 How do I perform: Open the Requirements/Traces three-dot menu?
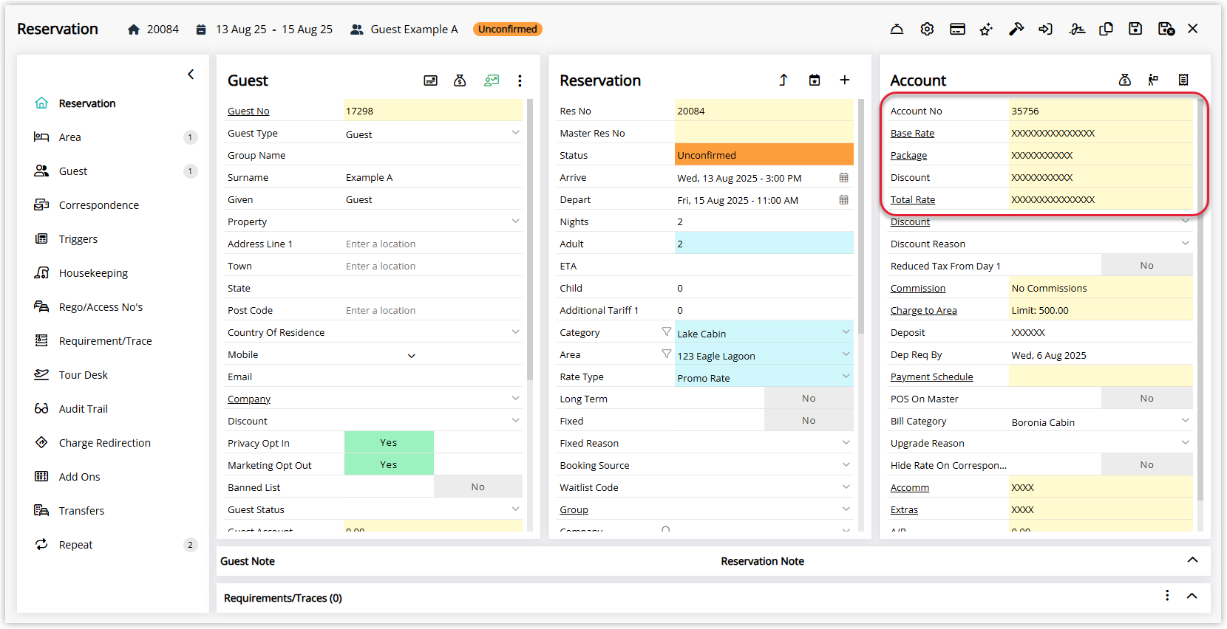click(1167, 596)
